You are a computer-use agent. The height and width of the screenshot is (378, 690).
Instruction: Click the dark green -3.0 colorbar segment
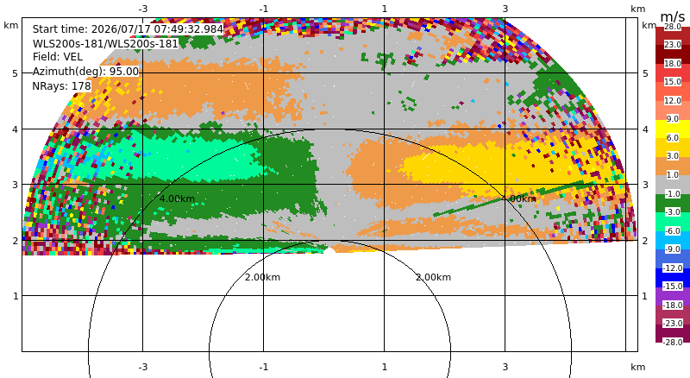[673, 203]
